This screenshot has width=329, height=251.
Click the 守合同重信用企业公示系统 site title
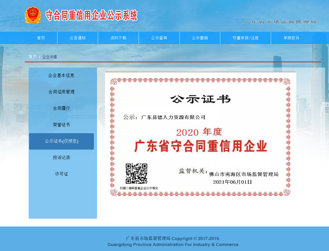(x=92, y=16)
